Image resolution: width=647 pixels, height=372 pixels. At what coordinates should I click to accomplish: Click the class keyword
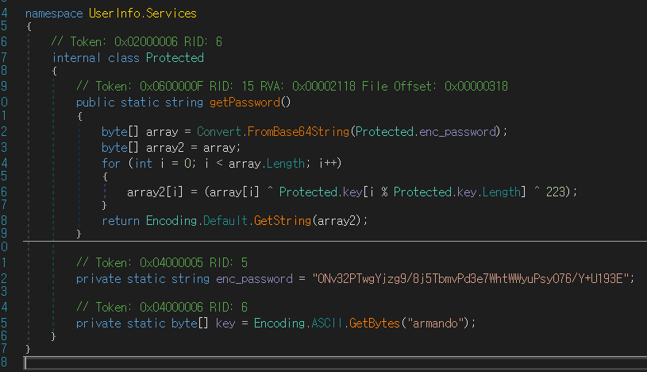coord(124,58)
